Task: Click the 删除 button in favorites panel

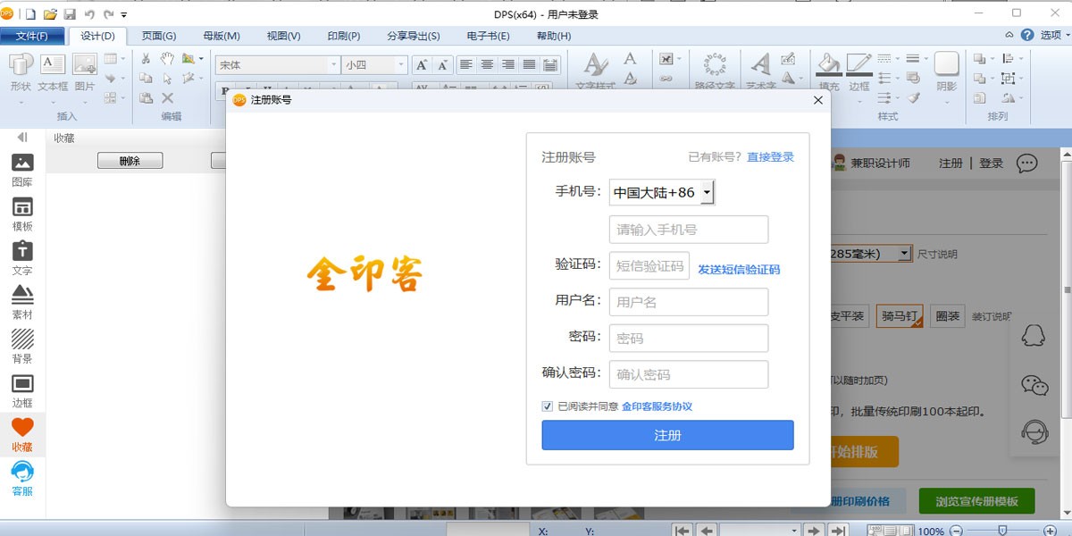Action: (130, 161)
